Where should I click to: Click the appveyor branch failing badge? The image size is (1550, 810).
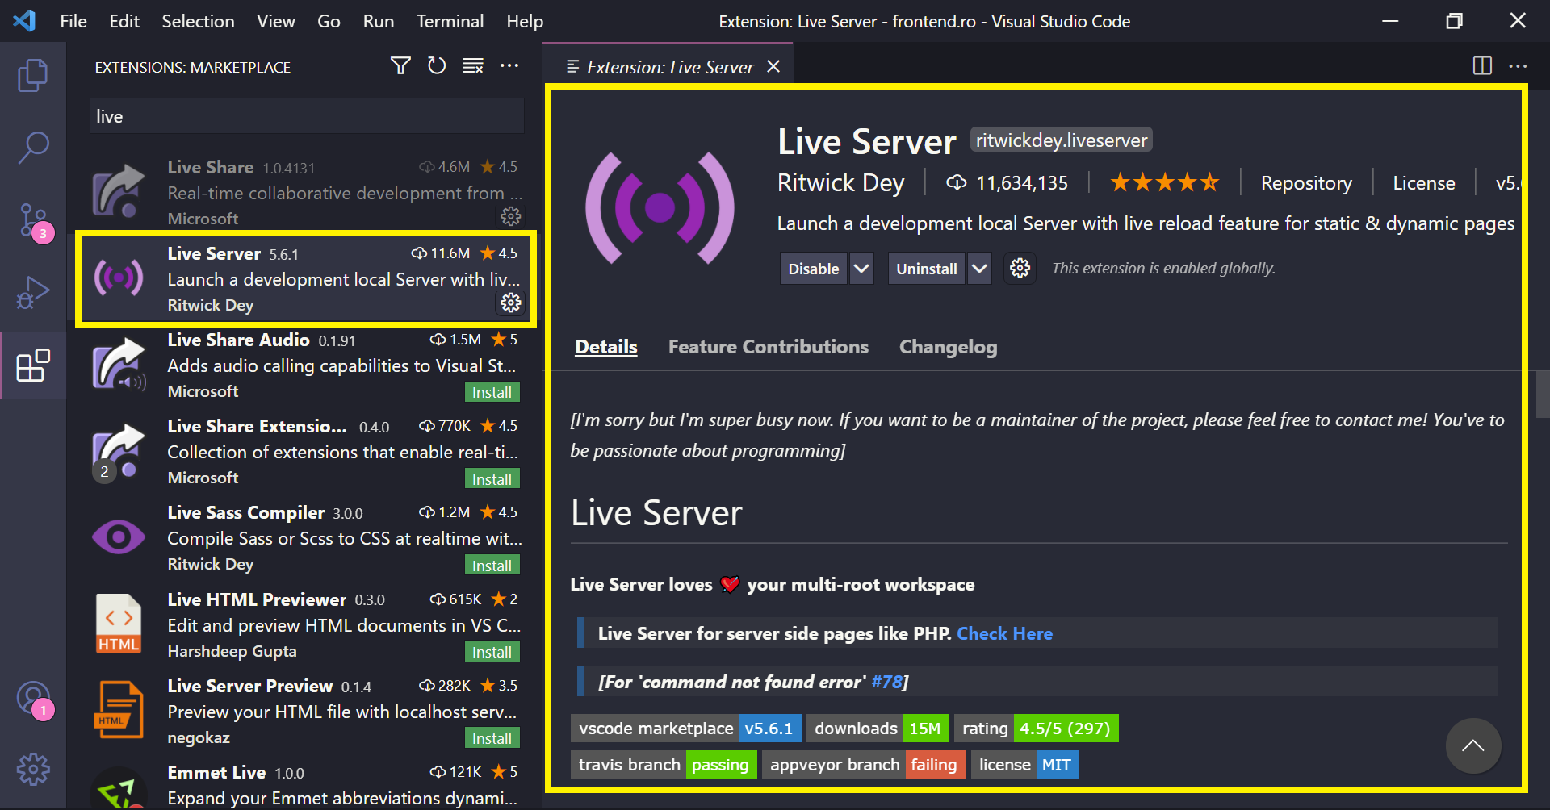[x=863, y=765]
